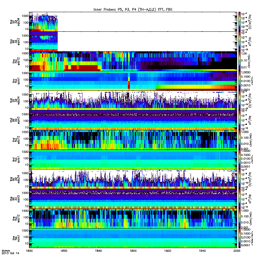
Task: Click the color bar beside tha fff edc34 panel
Action: point(240,22)
